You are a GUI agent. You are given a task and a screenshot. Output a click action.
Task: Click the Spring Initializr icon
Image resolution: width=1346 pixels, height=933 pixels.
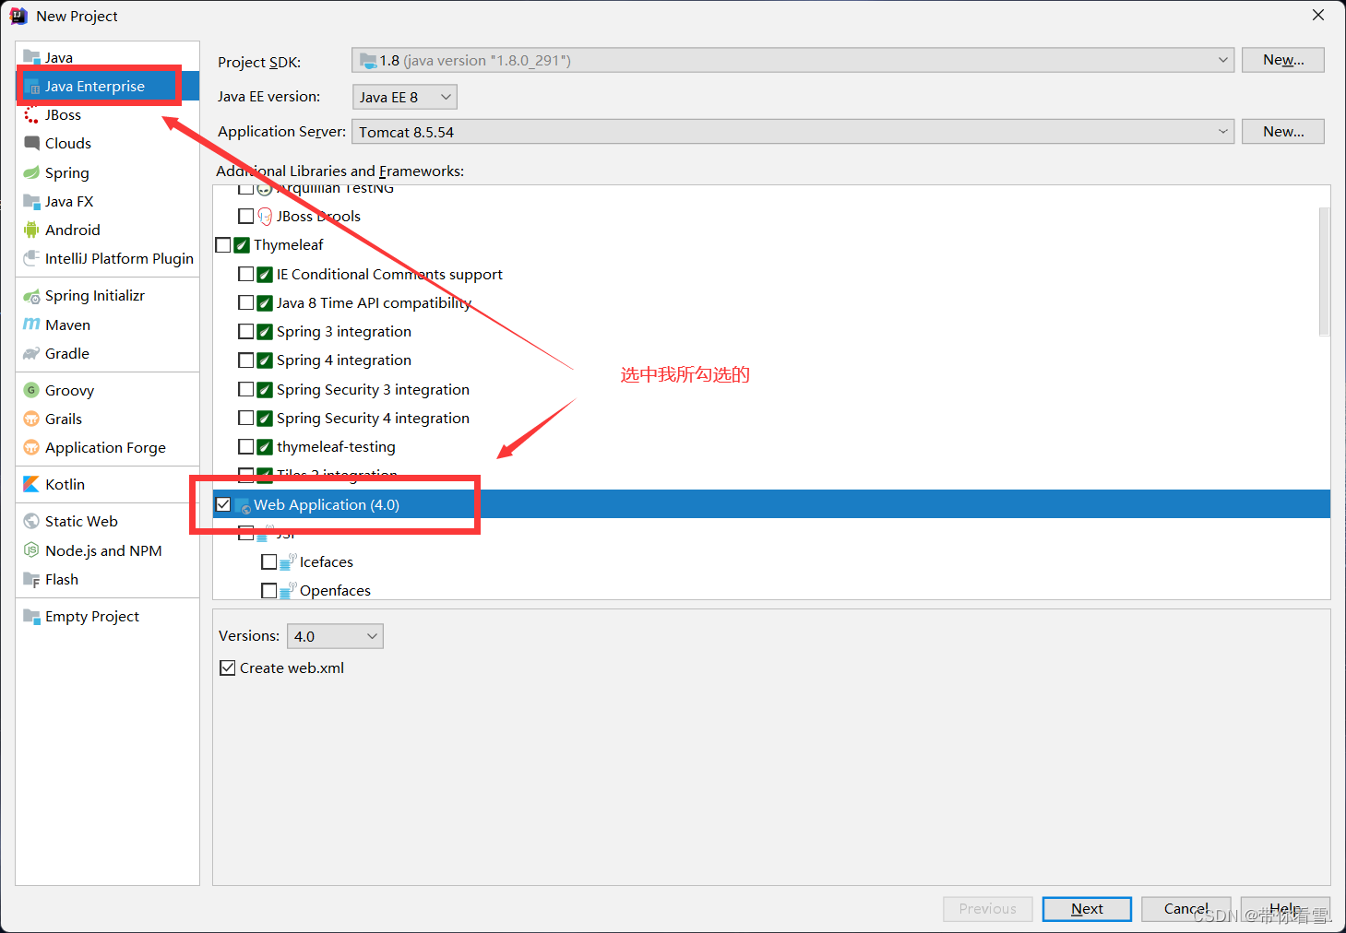coord(31,295)
